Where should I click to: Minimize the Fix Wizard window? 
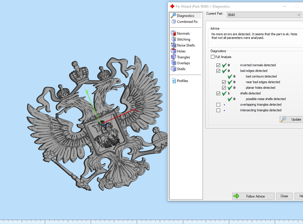[x=284, y=6]
